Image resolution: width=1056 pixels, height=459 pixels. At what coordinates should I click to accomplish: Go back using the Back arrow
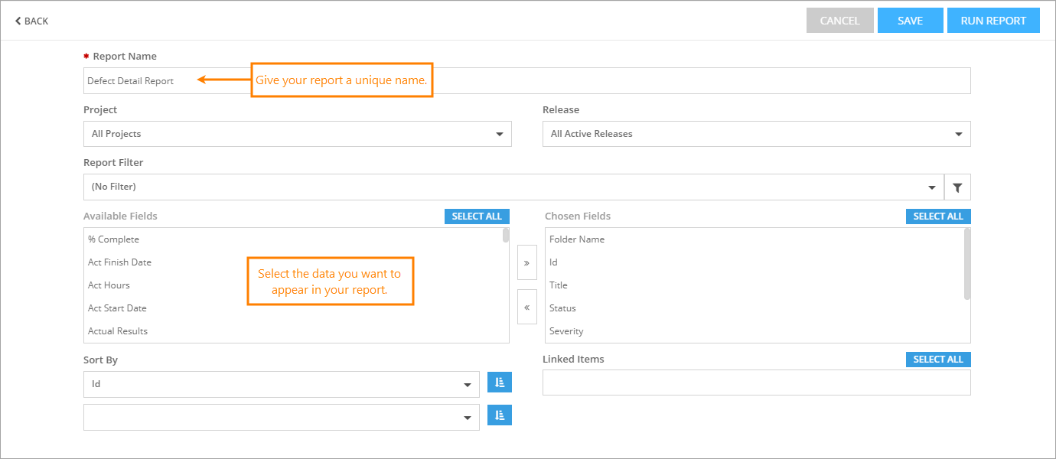pyautogui.click(x=31, y=21)
